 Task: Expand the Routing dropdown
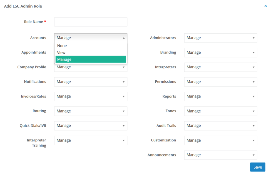(91, 111)
